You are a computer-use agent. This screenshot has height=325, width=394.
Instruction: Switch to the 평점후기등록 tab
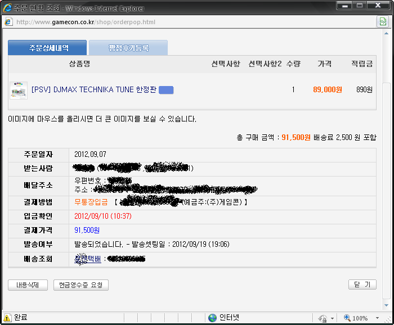coord(128,47)
